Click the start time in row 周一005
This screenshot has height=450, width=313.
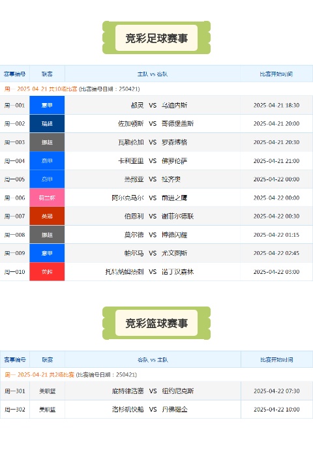276,179
